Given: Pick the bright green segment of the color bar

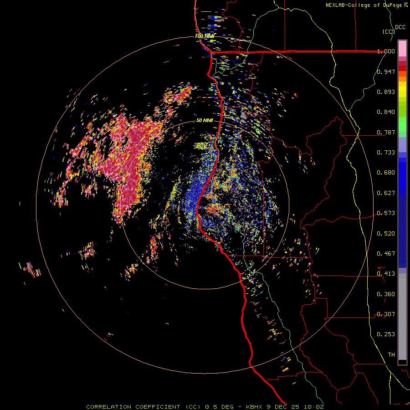Looking at the screenshot, I should click(402, 124).
